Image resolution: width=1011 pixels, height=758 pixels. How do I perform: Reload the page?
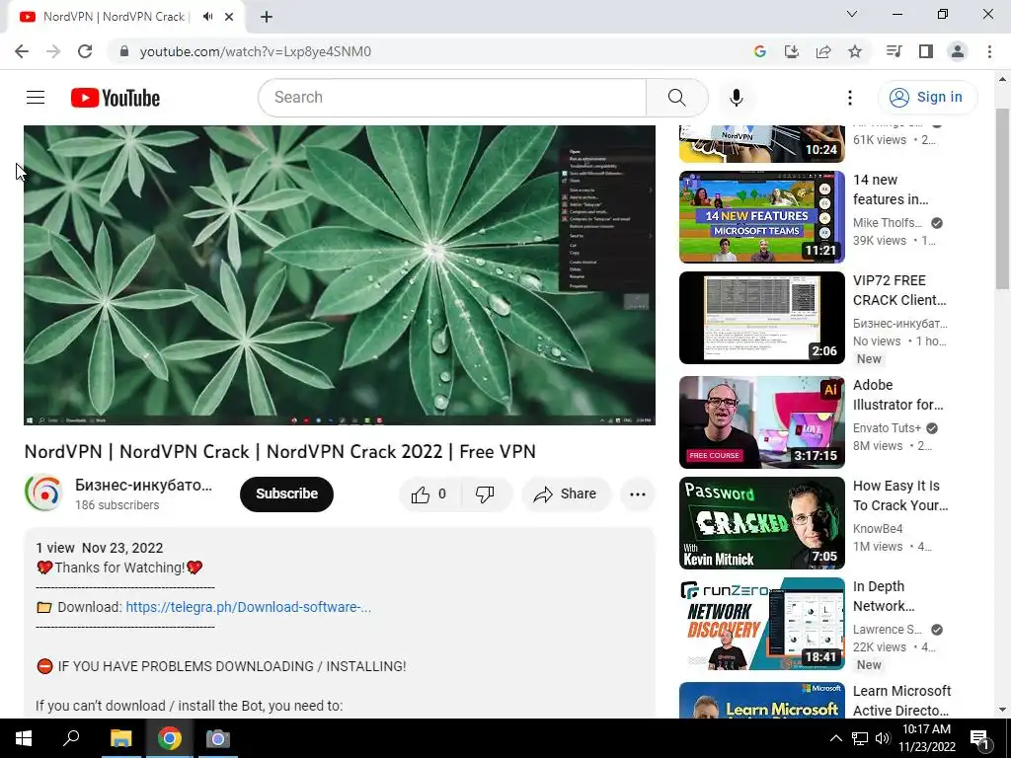(x=85, y=51)
